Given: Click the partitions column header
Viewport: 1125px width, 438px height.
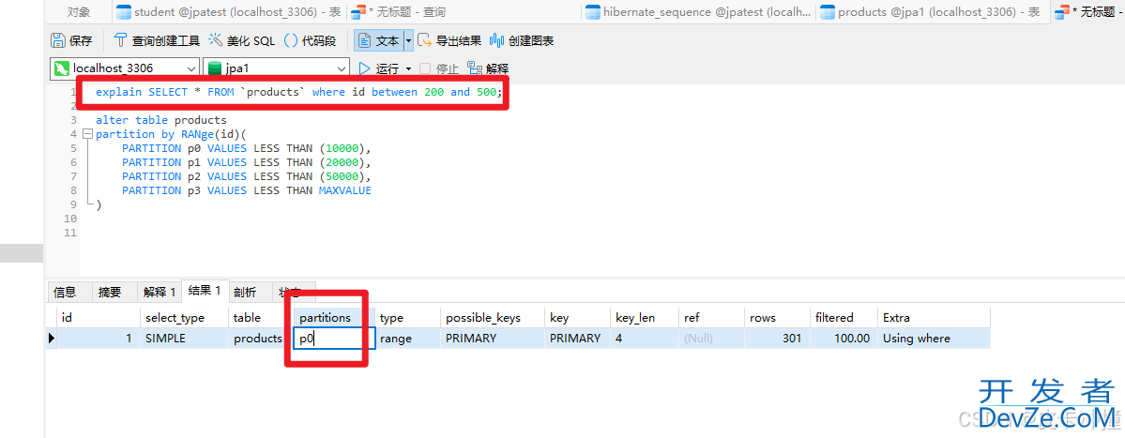Looking at the screenshot, I should (334, 318).
